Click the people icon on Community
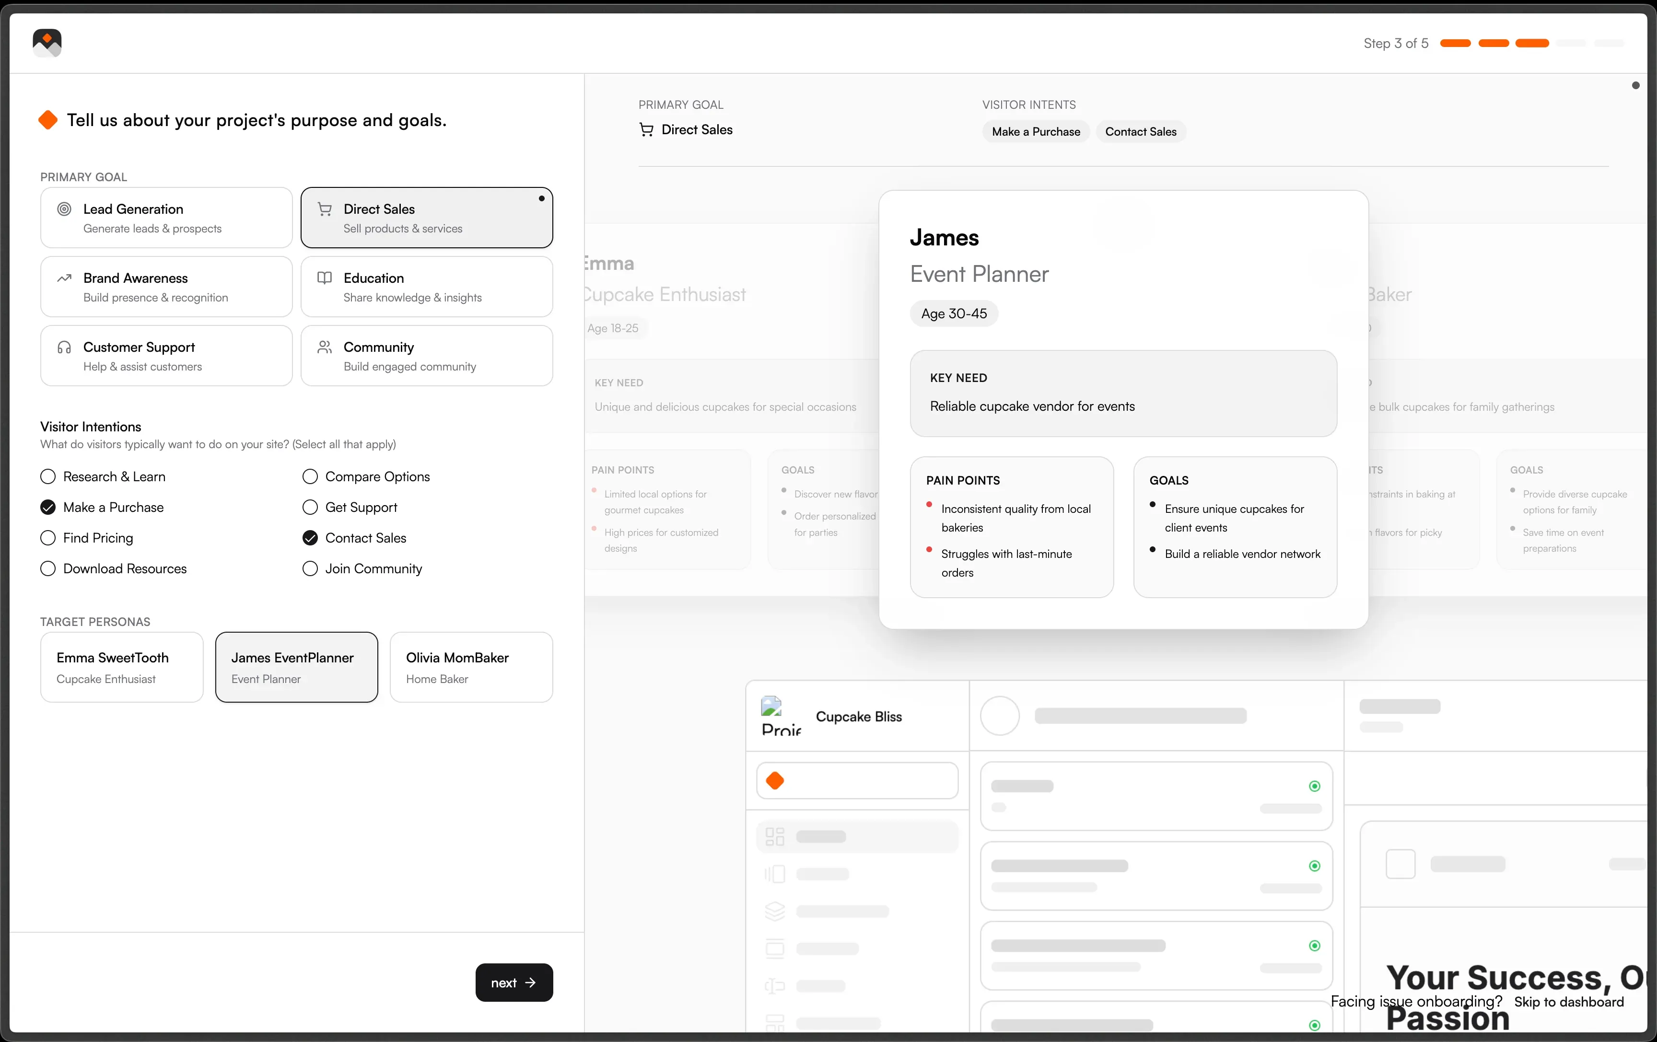1657x1042 pixels. (325, 347)
